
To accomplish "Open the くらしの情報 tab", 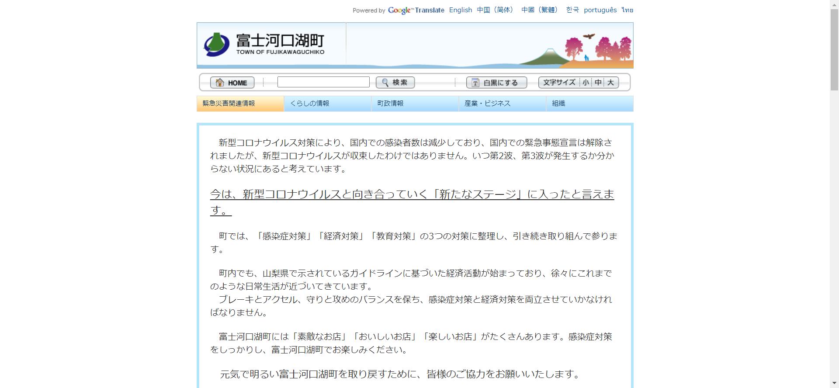I will pyautogui.click(x=328, y=104).
